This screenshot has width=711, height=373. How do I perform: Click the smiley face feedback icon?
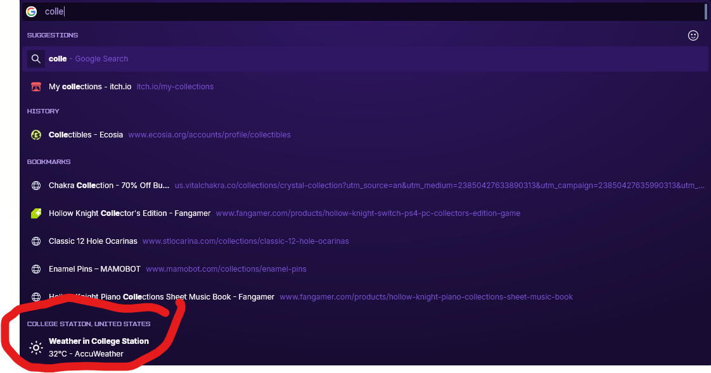[x=693, y=35]
